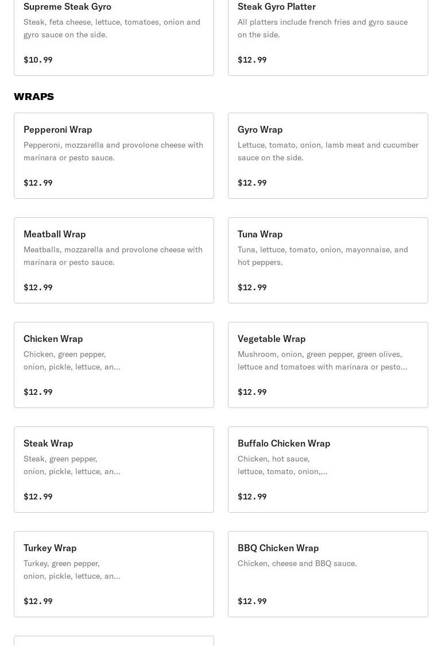
Task: Select the Steak Gyro Platter card
Action: pos(328,34)
